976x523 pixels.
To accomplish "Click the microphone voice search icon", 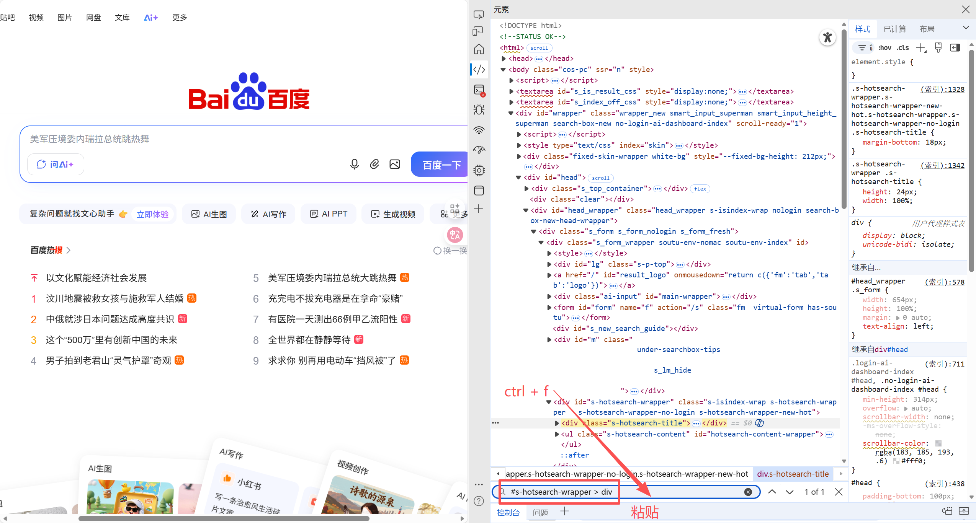I will point(354,164).
